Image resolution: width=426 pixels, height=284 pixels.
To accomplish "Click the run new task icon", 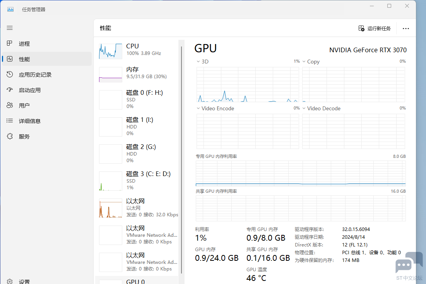I will (361, 28).
